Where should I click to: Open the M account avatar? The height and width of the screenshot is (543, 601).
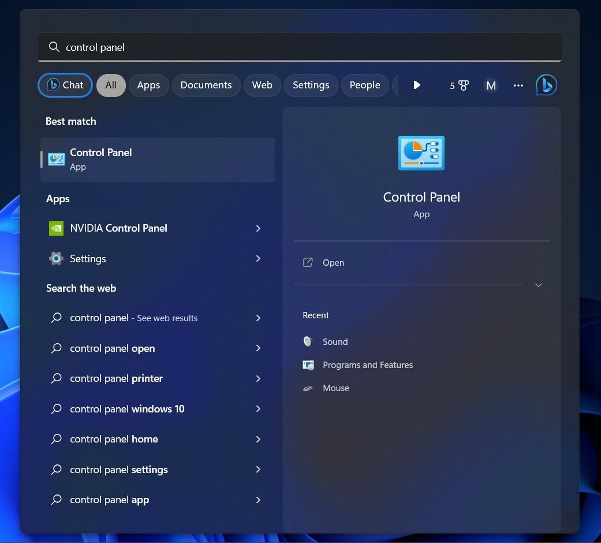point(491,85)
